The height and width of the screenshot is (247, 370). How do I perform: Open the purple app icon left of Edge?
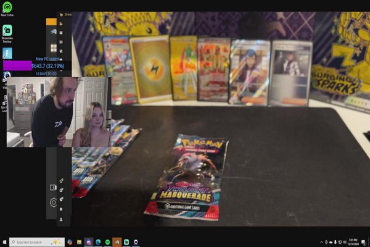click(x=89, y=242)
